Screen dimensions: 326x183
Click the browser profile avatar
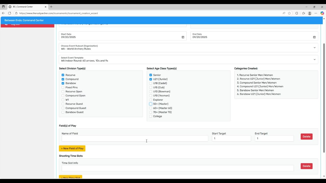click(x=310, y=13)
